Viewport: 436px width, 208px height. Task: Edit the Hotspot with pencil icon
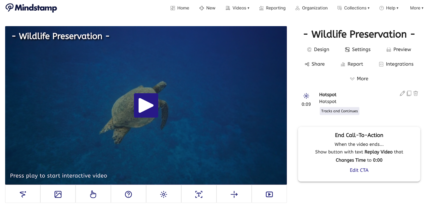(x=402, y=94)
